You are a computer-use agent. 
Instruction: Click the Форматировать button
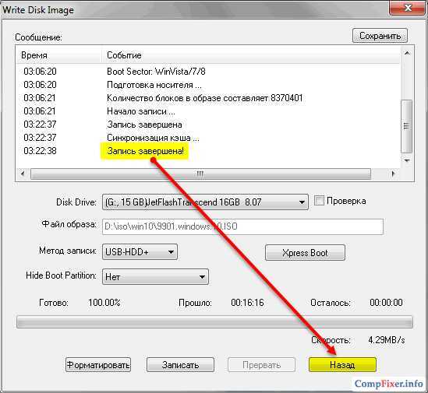click(x=98, y=365)
